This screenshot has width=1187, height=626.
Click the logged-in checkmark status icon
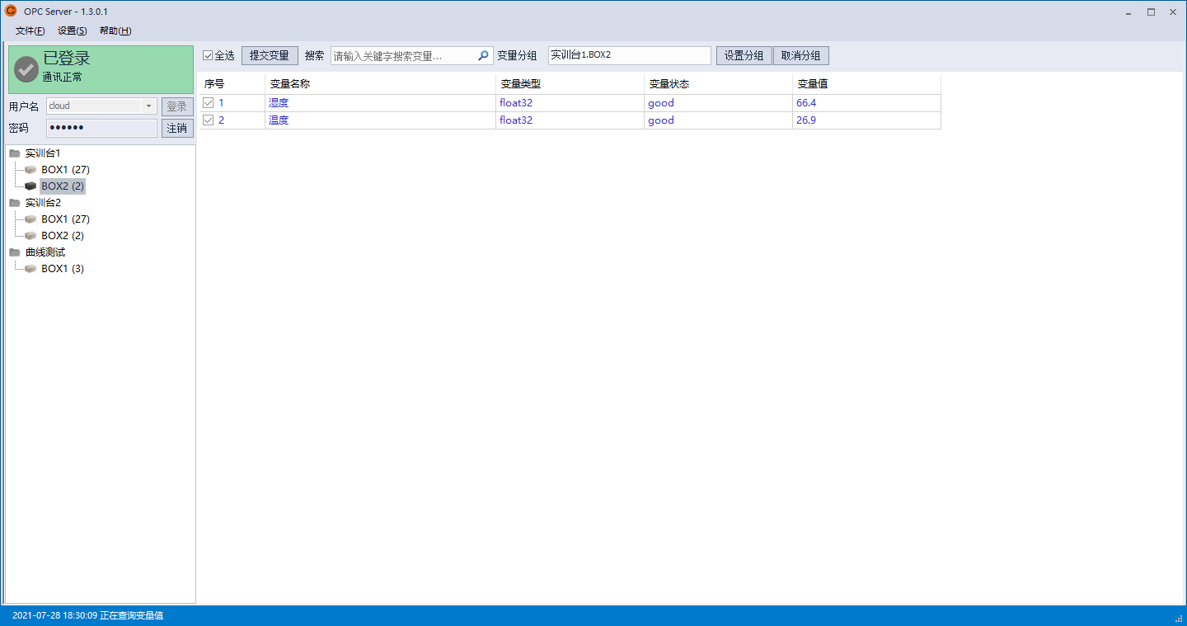pos(26,69)
